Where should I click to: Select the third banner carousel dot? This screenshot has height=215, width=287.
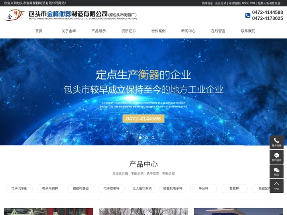pyautogui.click(x=153, y=137)
